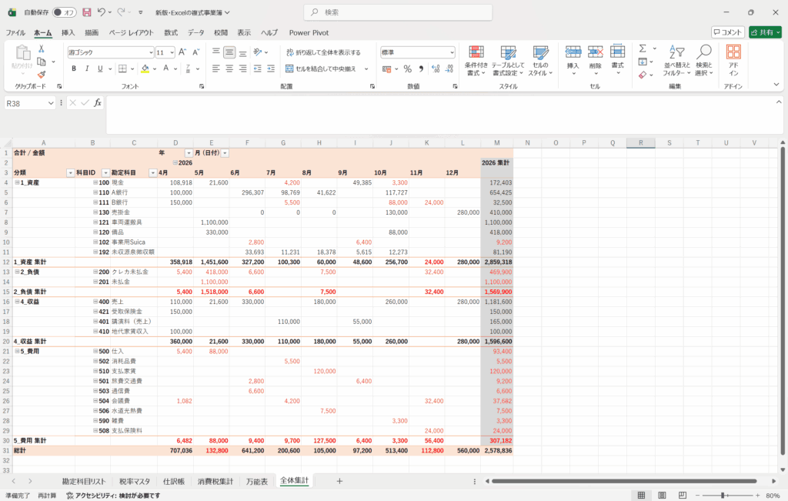Click the コメント button
The height and width of the screenshot is (501, 788).
[x=727, y=32]
